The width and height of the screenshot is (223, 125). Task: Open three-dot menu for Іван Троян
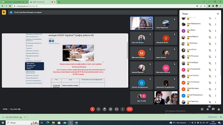[216, 31]
